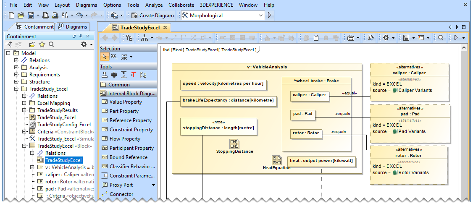Click the Create Diagram button
This screenshot has height=206, width=473.
(x=152, y=16)
